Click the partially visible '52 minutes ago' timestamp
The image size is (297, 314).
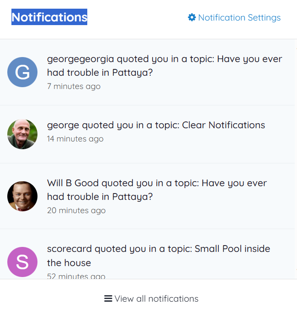click(76, 276)
